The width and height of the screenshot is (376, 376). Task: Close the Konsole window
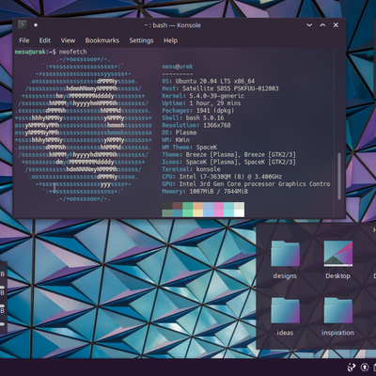coord(336,25)
